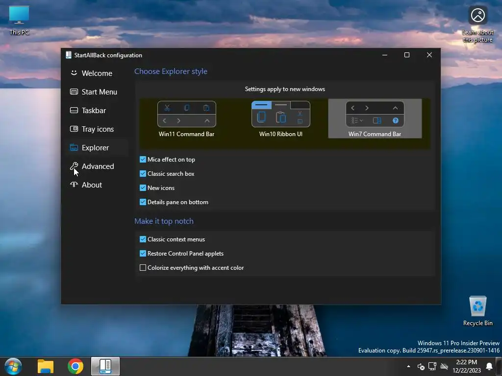502x376 pixels.
Task: Click the Taskbar sidebar icon
Action: coord(74,110)
